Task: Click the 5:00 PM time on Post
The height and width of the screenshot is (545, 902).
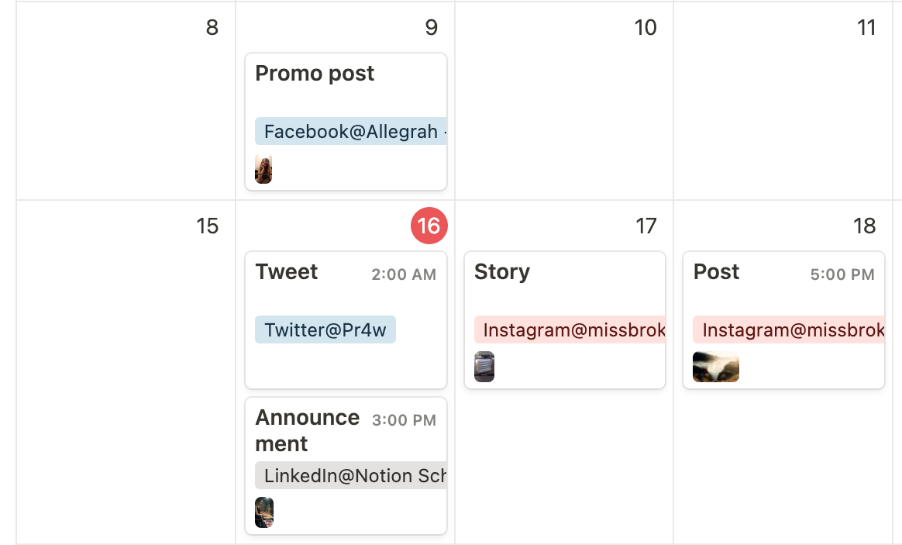Action: [x=842, y=274]
